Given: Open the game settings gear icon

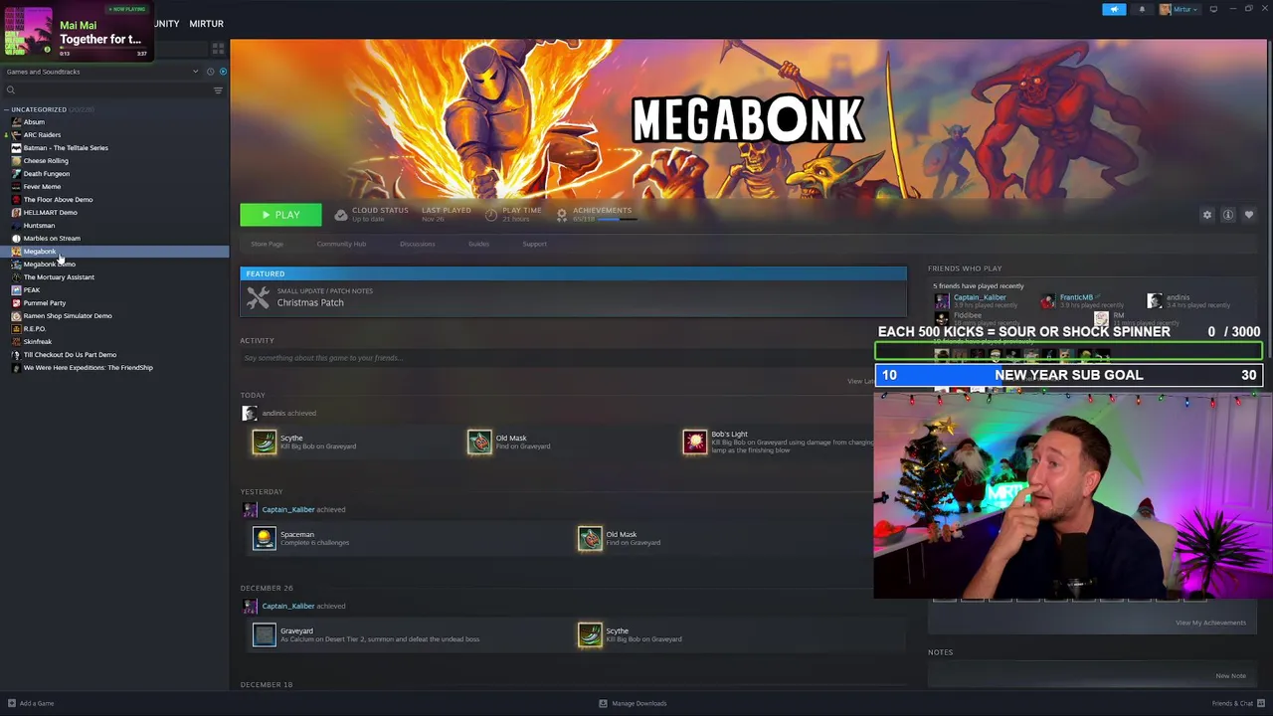Looking at the screenshot, I should coord(1207,215).
